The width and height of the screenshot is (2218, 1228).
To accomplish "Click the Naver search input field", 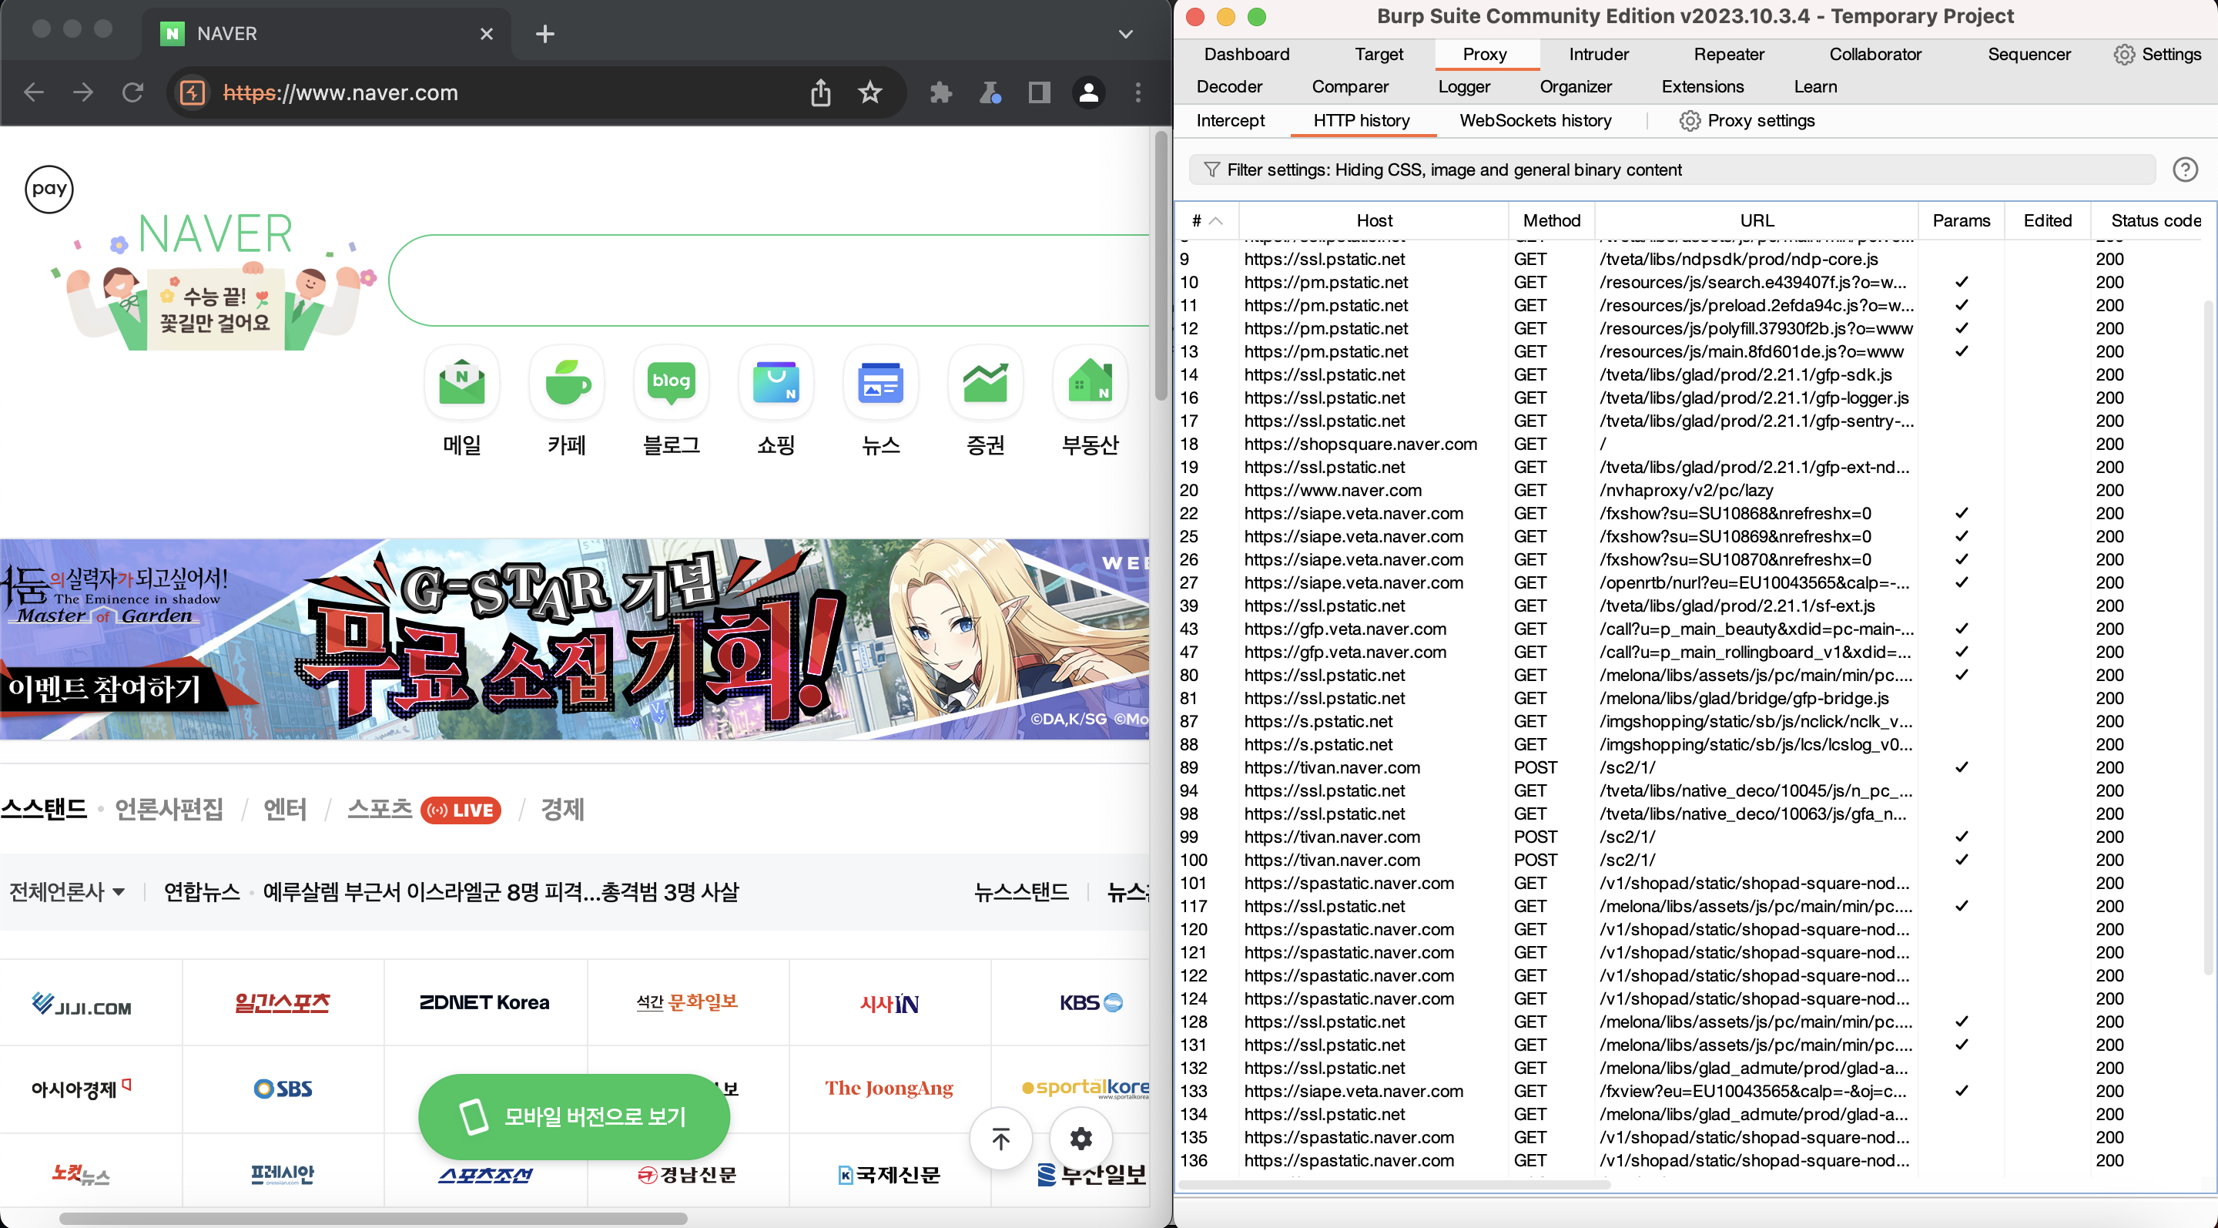I will (x=769, y=280).
